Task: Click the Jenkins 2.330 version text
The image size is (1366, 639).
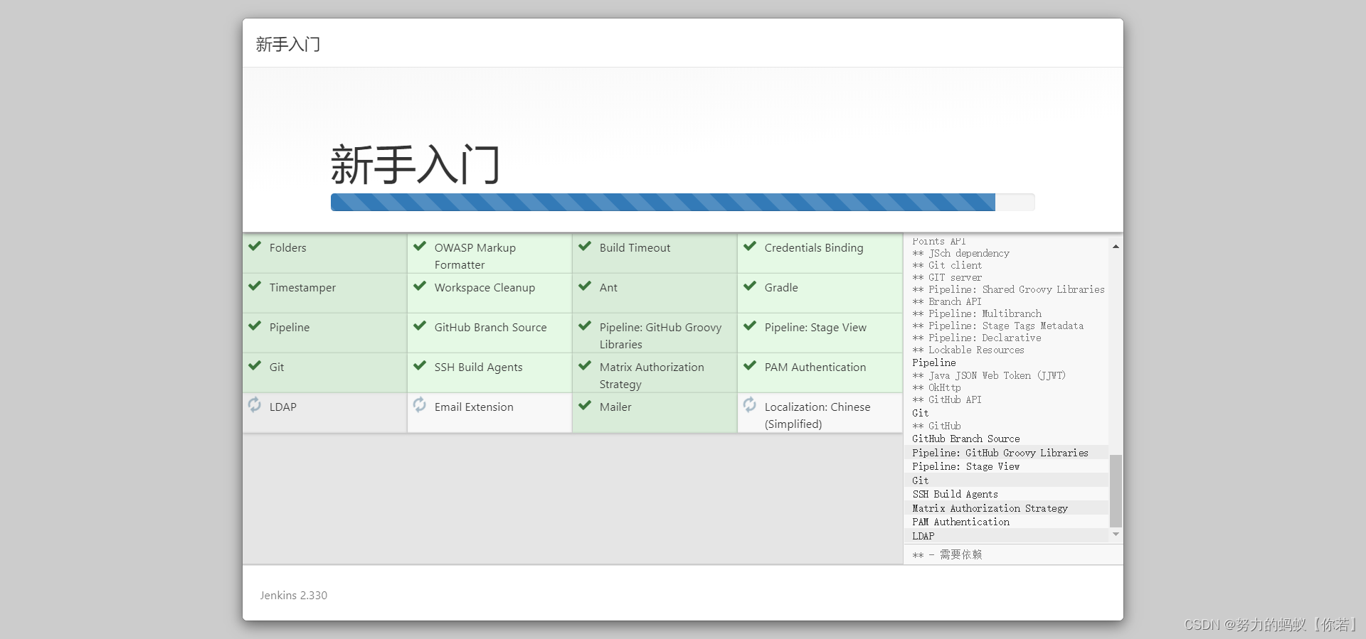Action: click(293, 595)
